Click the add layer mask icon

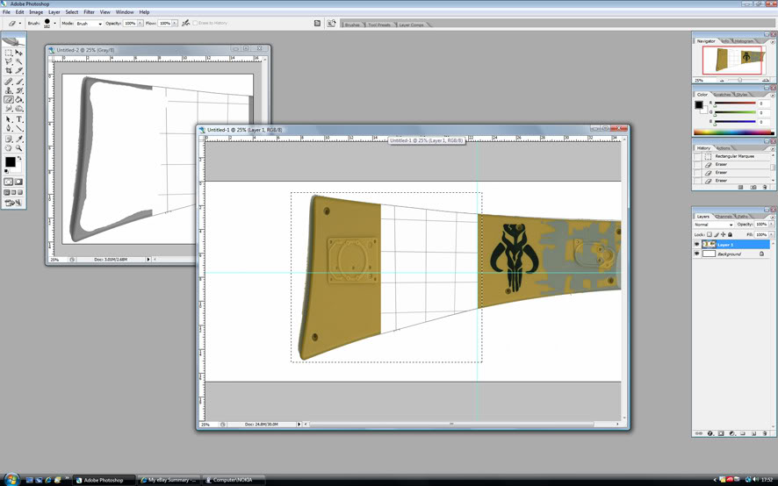coord(721,433)
